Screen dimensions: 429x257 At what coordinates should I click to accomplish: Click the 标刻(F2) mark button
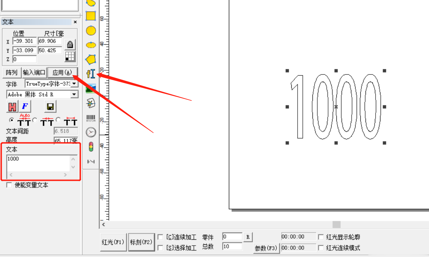tap(141, 242)
